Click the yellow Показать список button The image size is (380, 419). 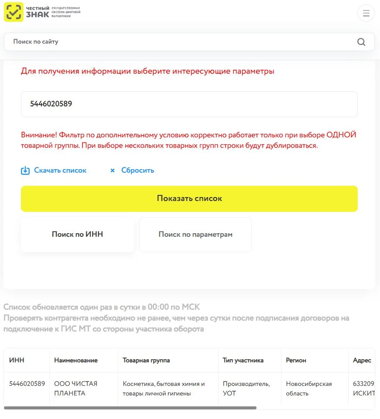189,199
